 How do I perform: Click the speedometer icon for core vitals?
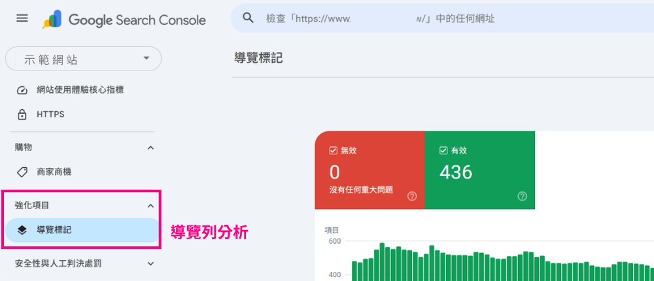point(22,90)
